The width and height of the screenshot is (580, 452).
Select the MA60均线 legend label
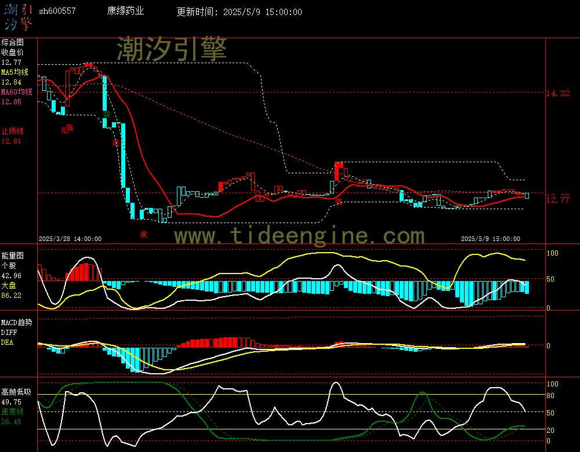[17, 92]
